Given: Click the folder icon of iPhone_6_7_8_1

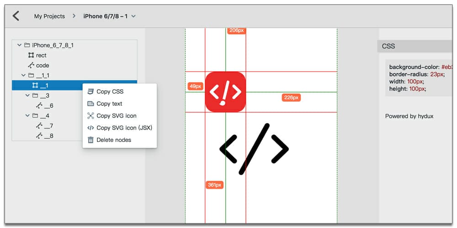Looking at the screenshot, I should pyautogui.click(x=27, y=45).
